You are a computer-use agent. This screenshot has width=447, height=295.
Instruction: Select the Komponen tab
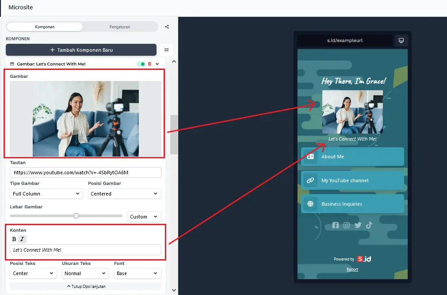(45, 27)
